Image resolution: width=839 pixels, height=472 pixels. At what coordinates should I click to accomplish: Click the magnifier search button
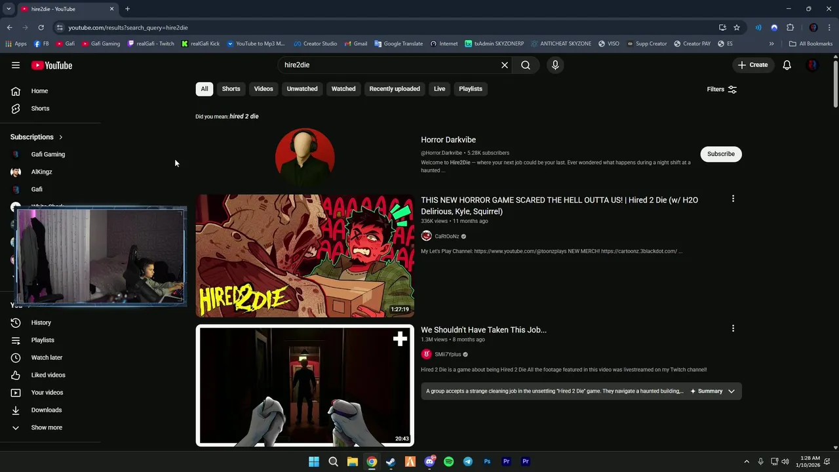click(x=526, y=65)
